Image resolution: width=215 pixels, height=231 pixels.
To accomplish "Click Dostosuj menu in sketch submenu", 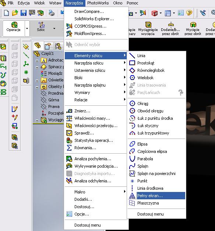I will (156, 214).
